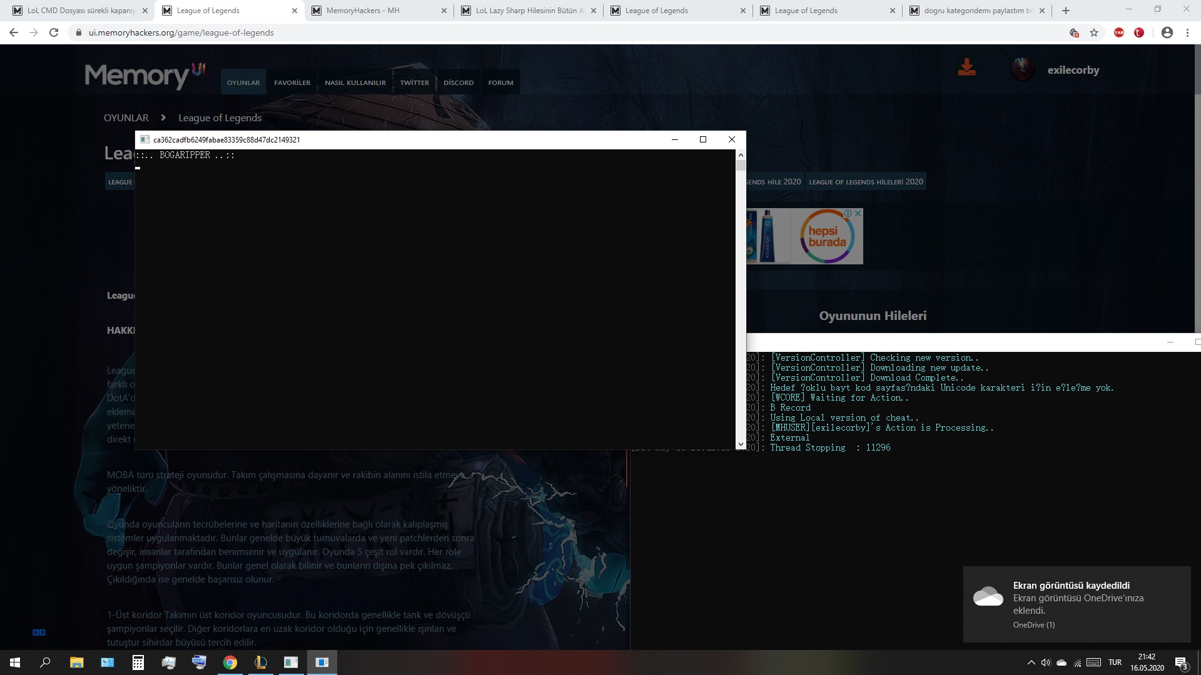1201x675 pixels.
Task: Click the 'Thread Stopping : 11296' log line
Action: pos(830,448)
